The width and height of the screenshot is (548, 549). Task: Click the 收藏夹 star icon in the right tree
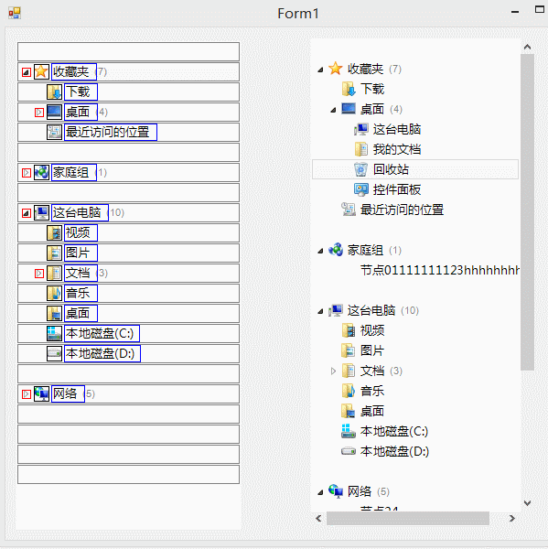click(336, 69)
